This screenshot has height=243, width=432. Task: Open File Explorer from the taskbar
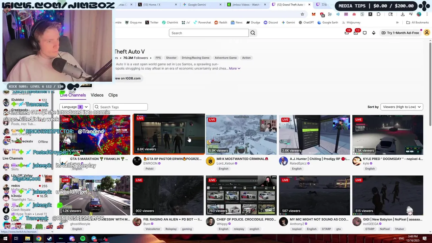[27, 239]
